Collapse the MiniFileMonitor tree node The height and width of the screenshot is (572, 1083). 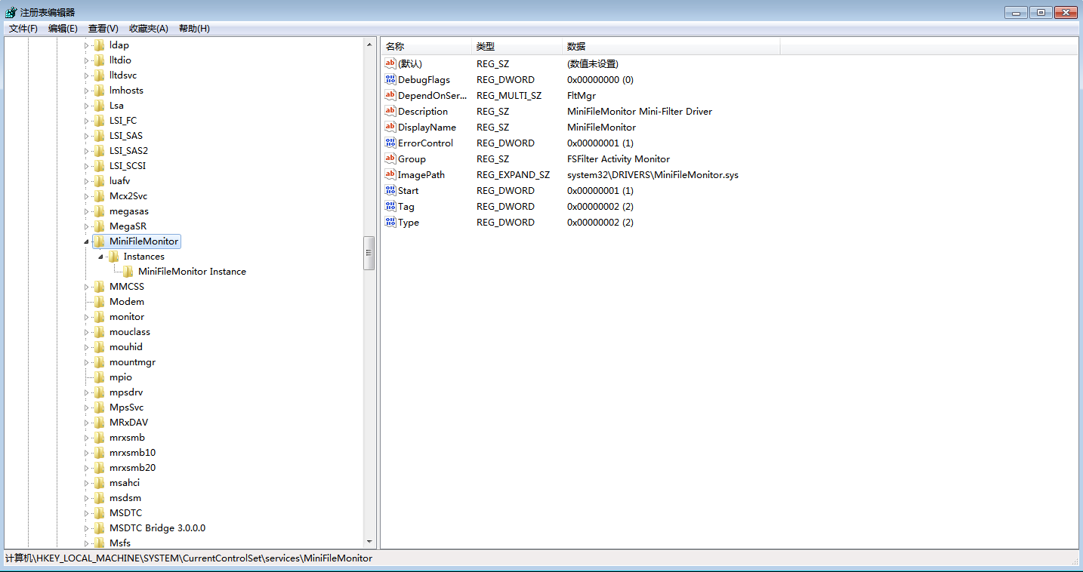pyautogui.click(x=86, y=241)
